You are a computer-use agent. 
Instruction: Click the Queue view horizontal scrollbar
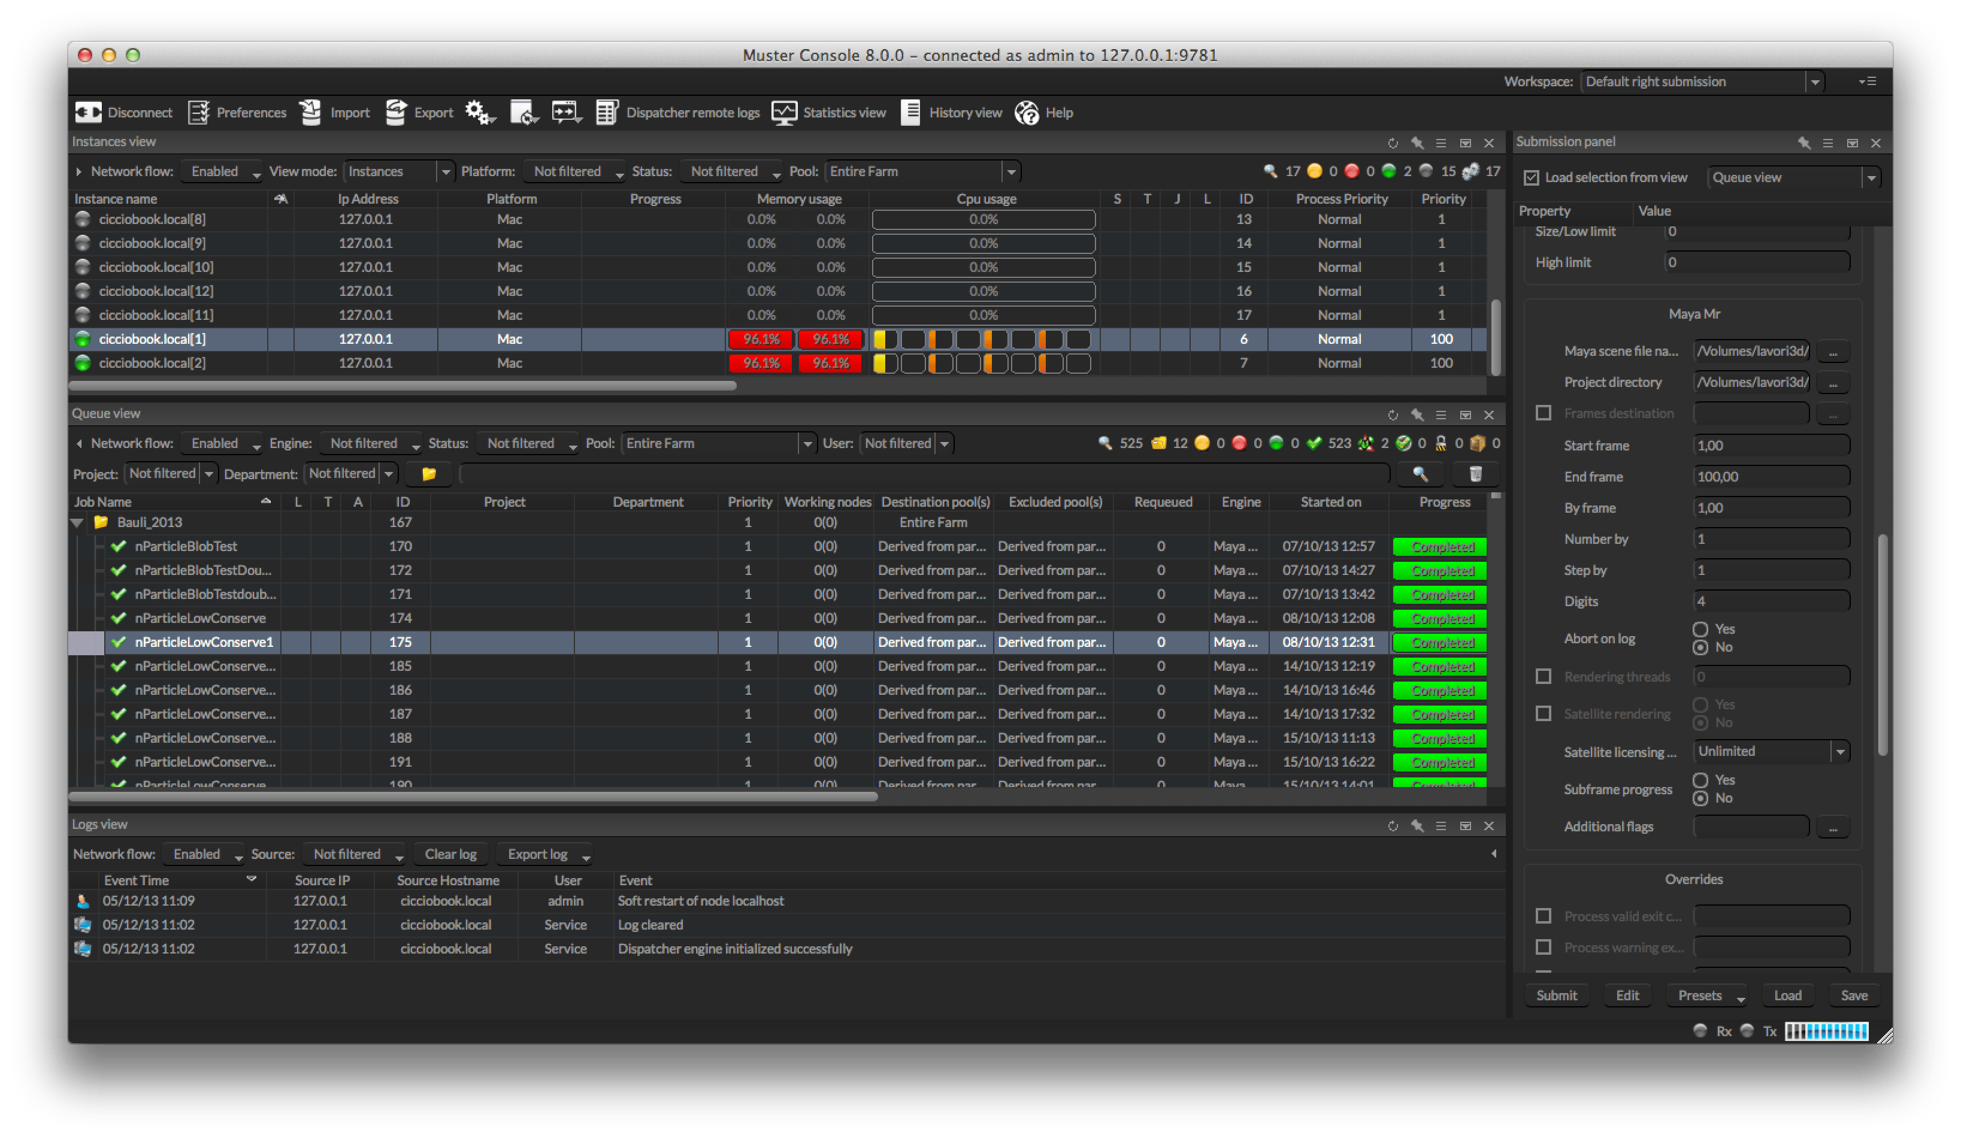(473, 796)
